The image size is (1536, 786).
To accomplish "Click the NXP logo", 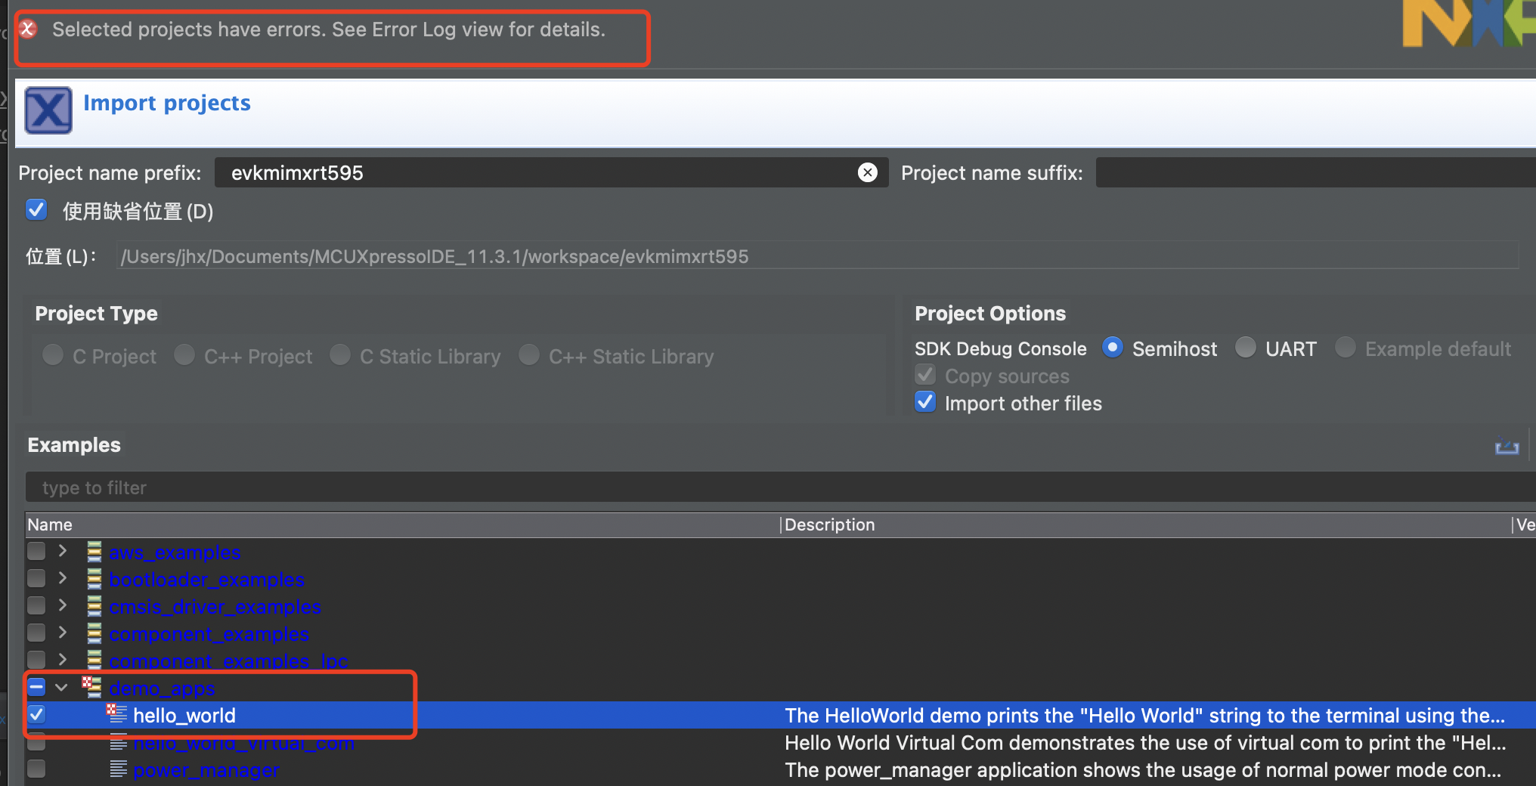I will click(1466, 23).
